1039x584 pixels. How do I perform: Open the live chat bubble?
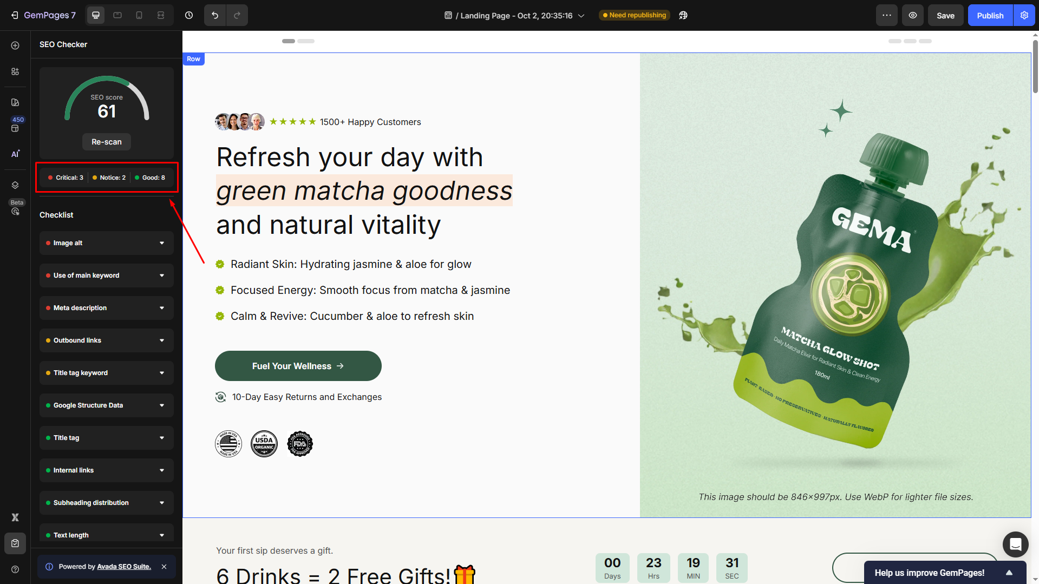click(x=1016, y=544)
